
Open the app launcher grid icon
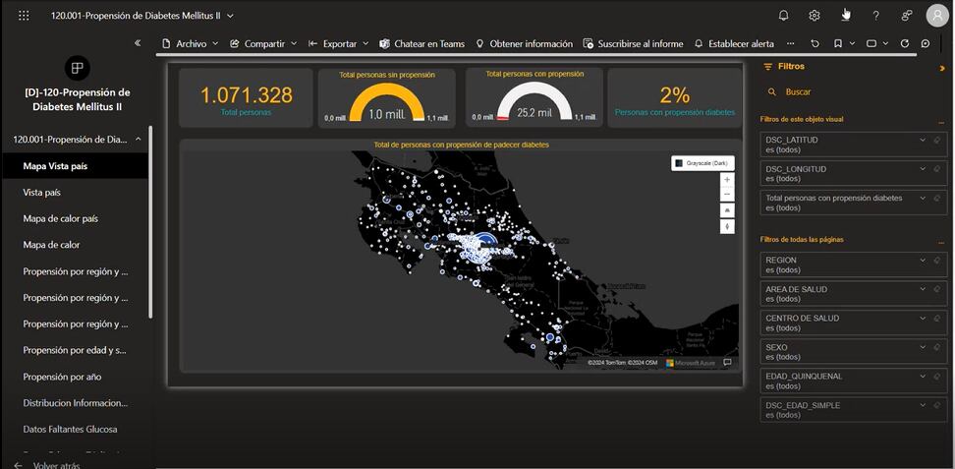pyautogui.click(x=24, y=16)
